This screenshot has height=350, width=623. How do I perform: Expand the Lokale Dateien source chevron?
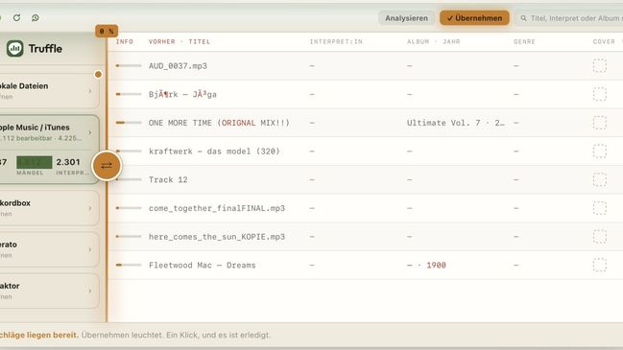(90, 91)
